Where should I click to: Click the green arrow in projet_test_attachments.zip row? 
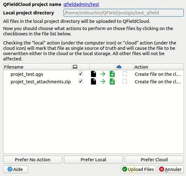point(103,81)
